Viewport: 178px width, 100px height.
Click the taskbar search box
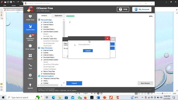[24, 97]
